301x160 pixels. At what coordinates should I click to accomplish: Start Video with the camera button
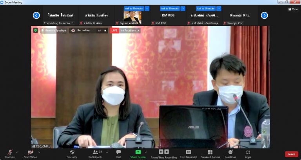pos(30,153)
